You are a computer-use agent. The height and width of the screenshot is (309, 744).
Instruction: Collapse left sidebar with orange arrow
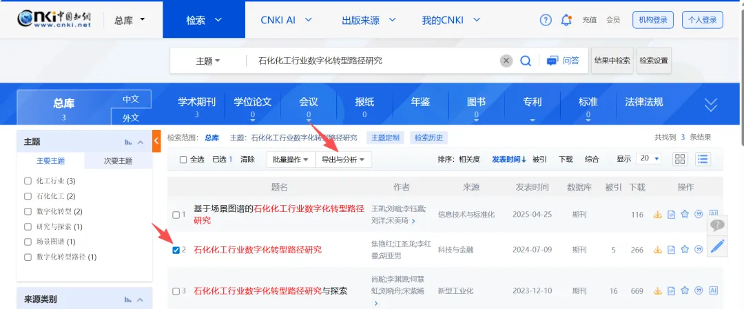pyautogui.click(x=156, y=141)
